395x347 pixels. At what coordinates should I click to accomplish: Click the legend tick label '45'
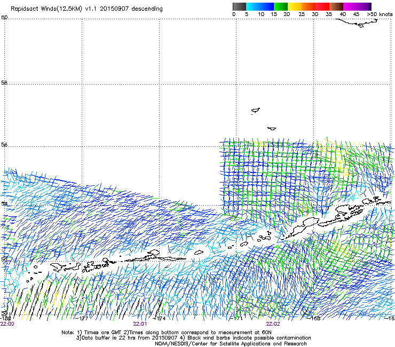(356, 14)
